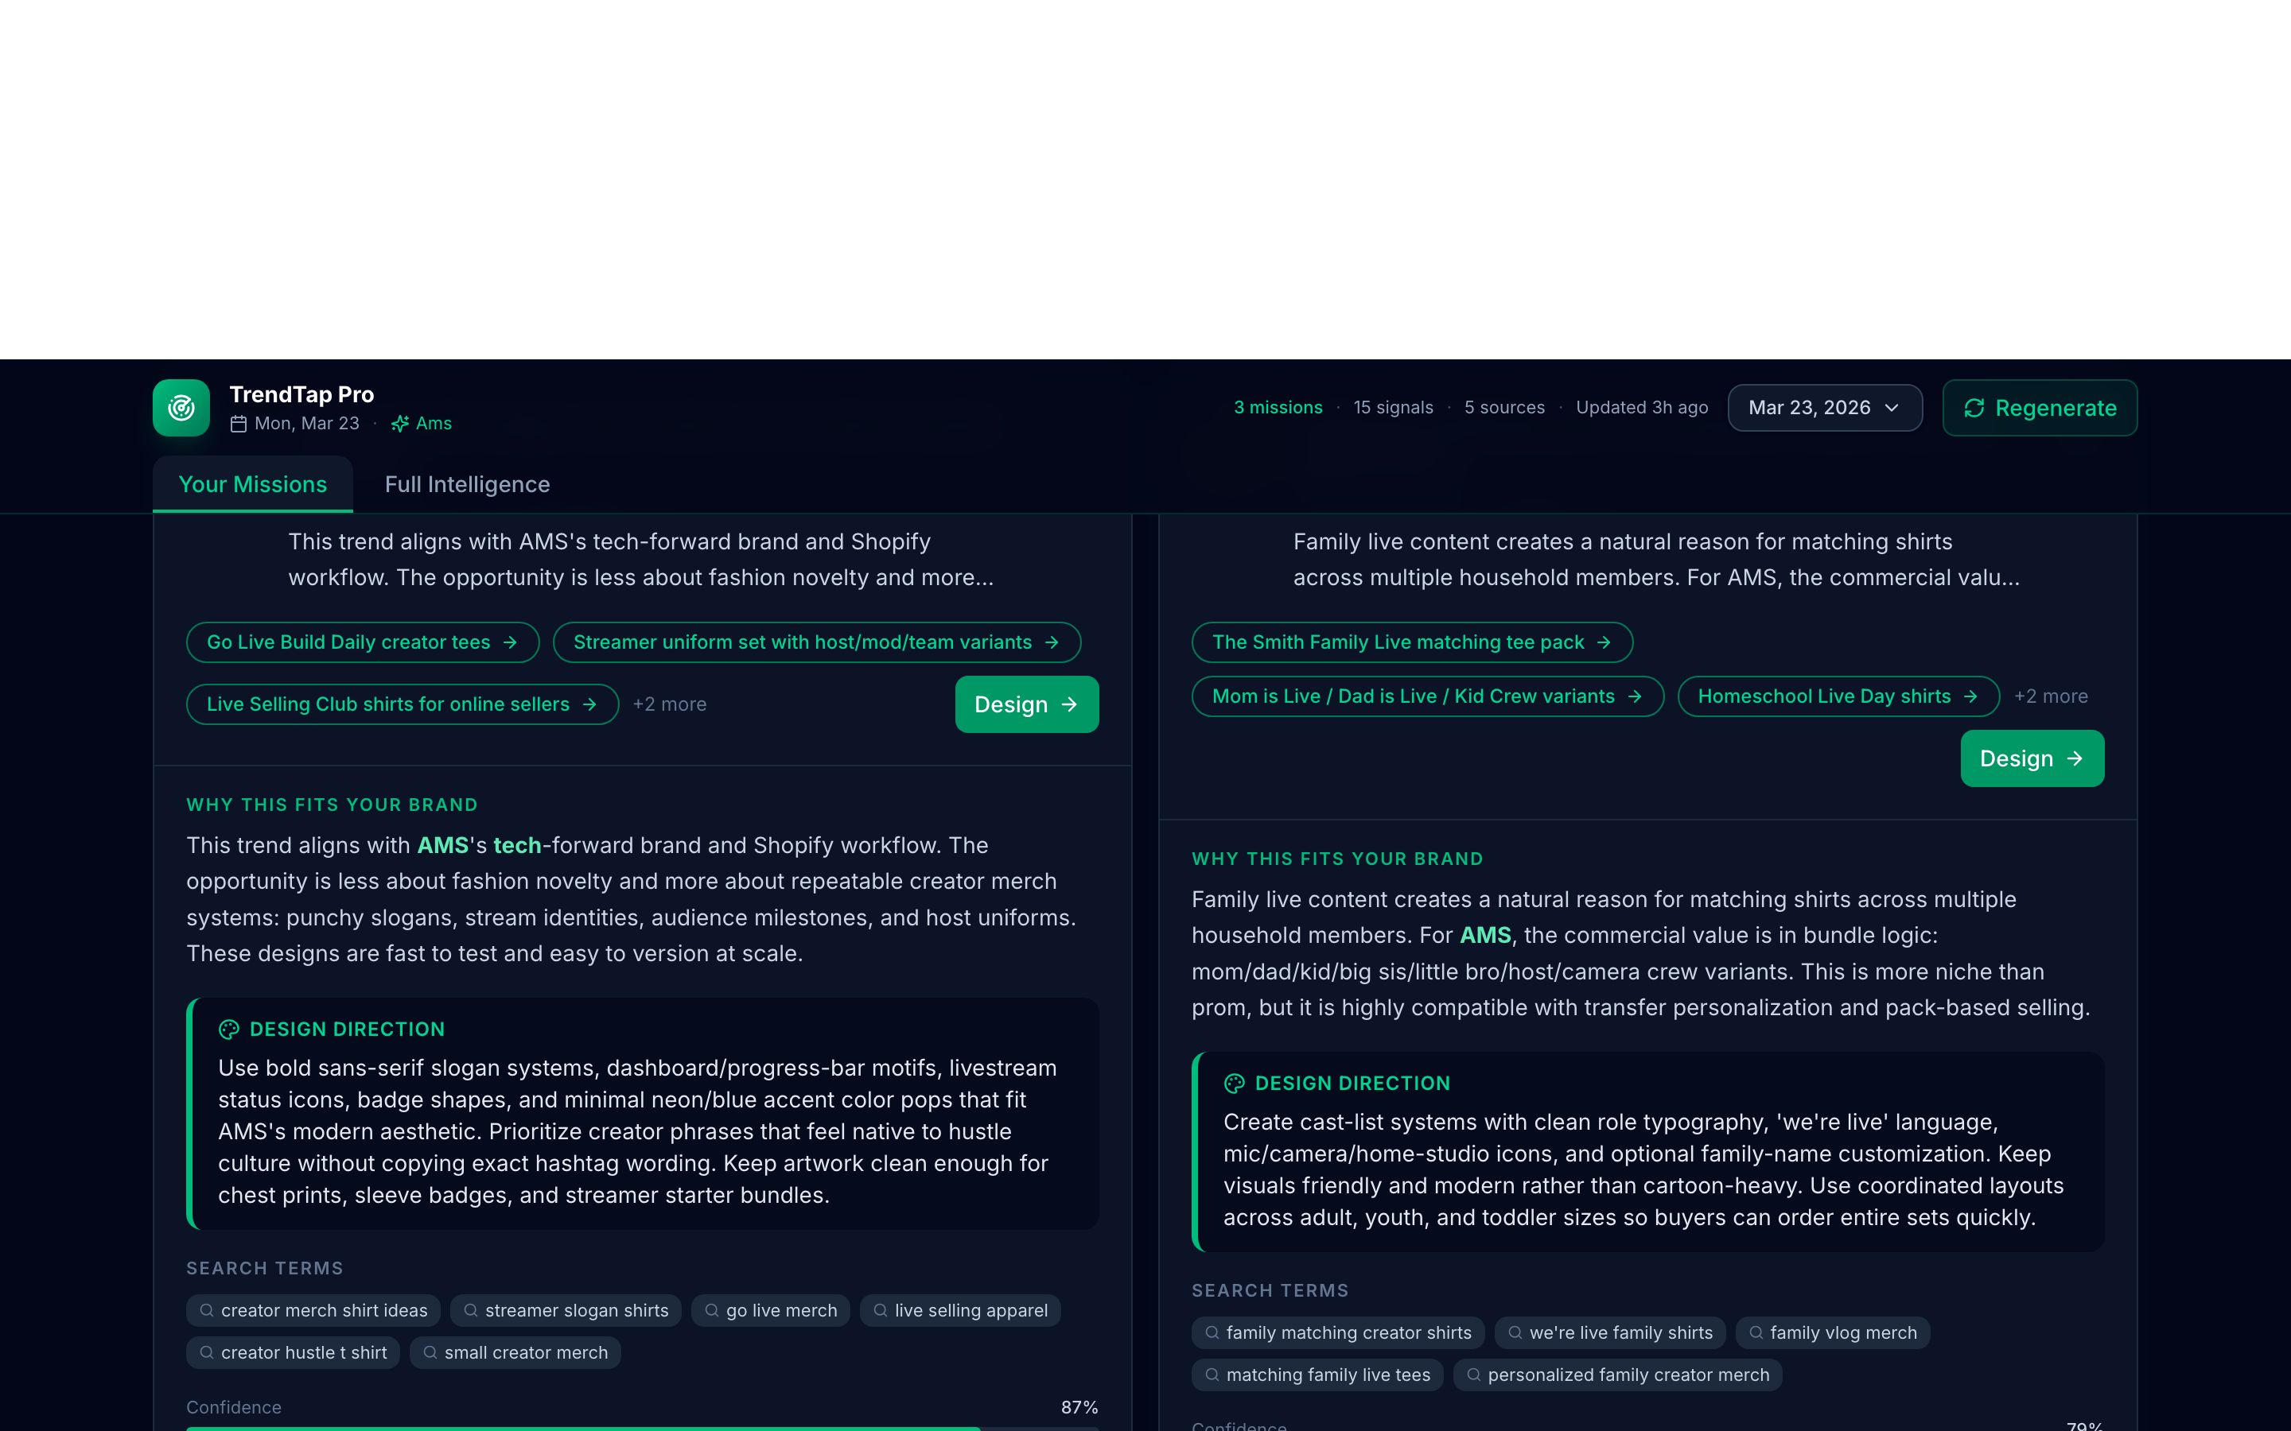The height and width of the screenshot is (1431, 2291).
Task: Click the sparkle icon next to Ams
Action: (400, 424)
